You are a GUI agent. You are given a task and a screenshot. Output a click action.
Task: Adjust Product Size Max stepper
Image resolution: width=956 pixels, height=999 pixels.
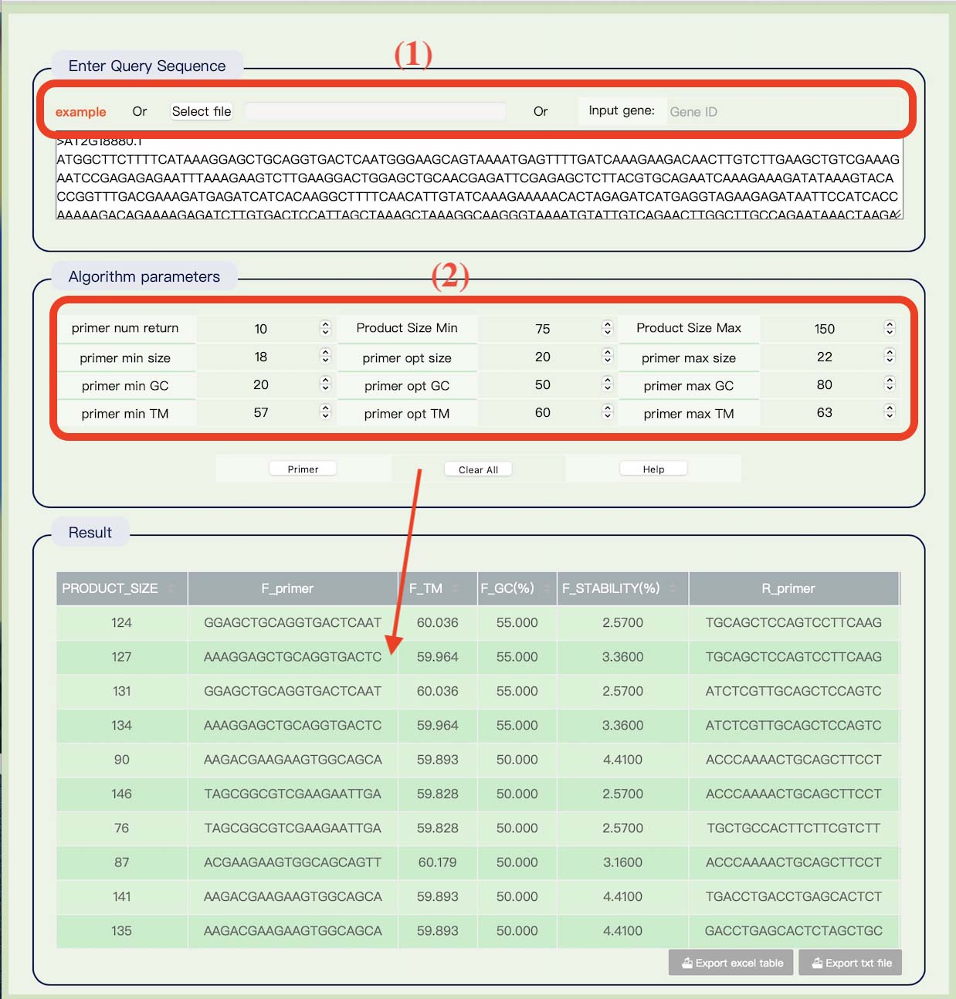click(x=890, y=328)
